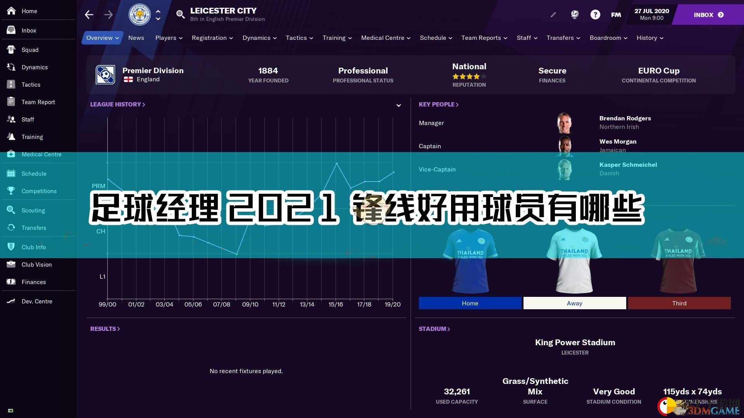Click the small icon at bottom-left corner

click(x=10, y=411)
